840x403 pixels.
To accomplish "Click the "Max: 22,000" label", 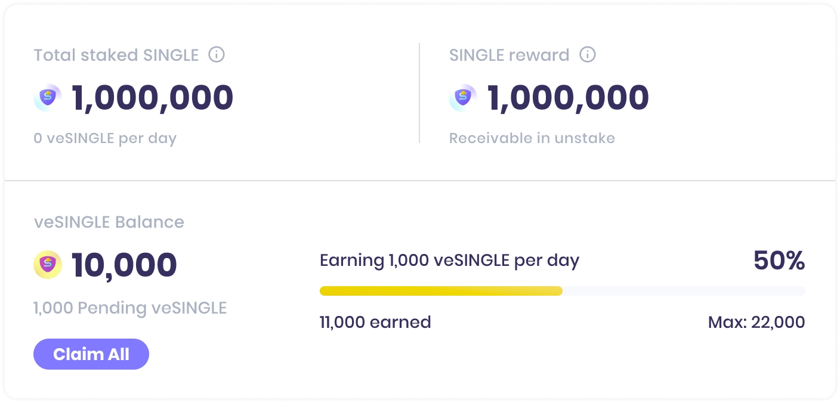I will coord(756,323).
